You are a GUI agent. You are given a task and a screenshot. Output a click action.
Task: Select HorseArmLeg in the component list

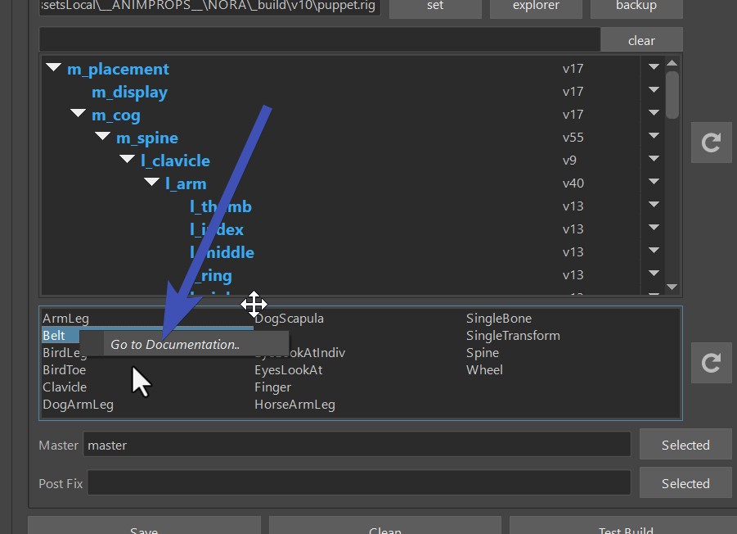point(294,405)
